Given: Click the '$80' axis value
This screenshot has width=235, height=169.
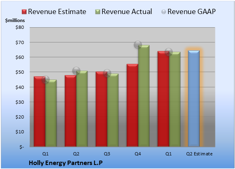Looking at the screenshot, I should [20, 27].
